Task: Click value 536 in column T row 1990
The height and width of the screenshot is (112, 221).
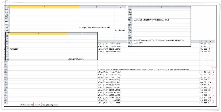Action: 201,88
